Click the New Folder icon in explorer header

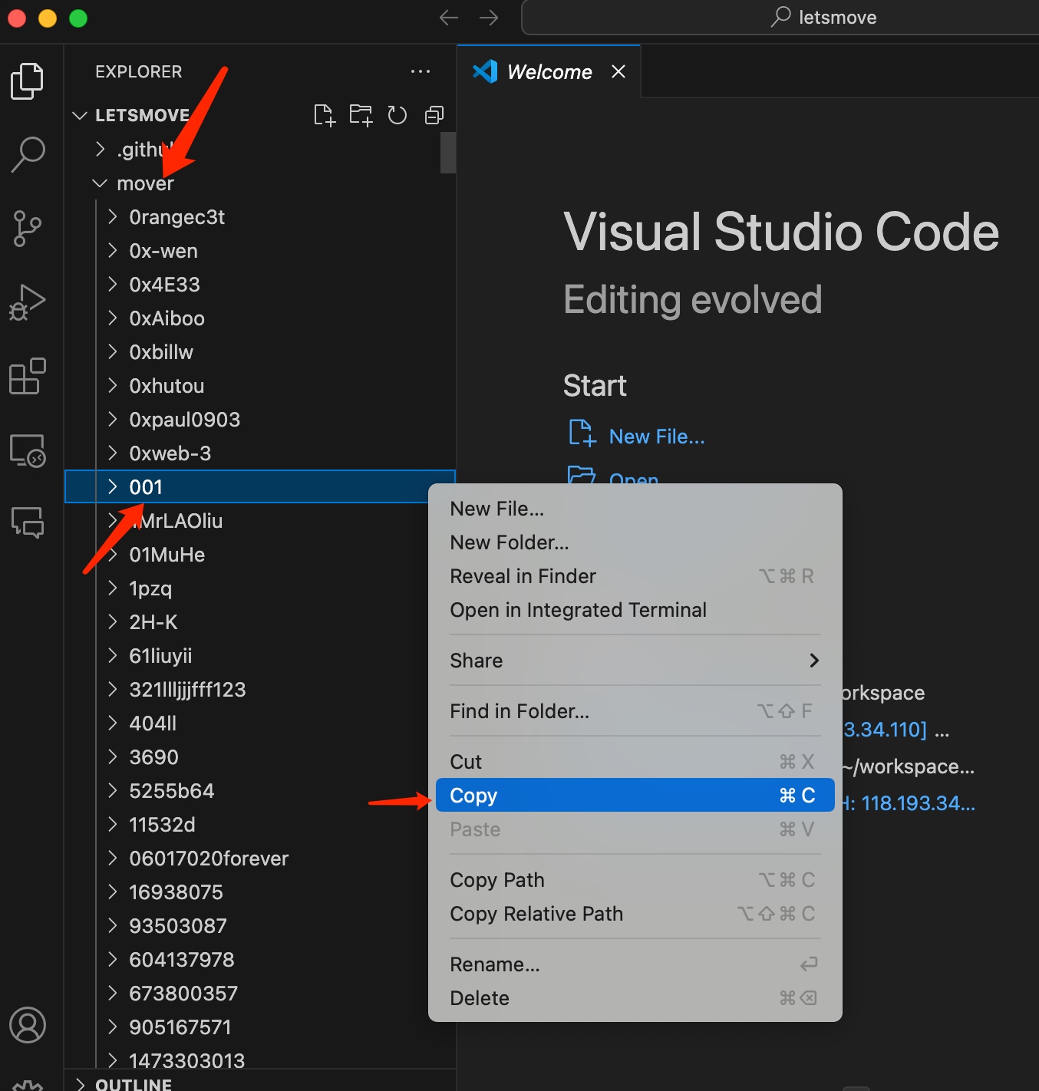pyautogui.click(x=361, y=115)
